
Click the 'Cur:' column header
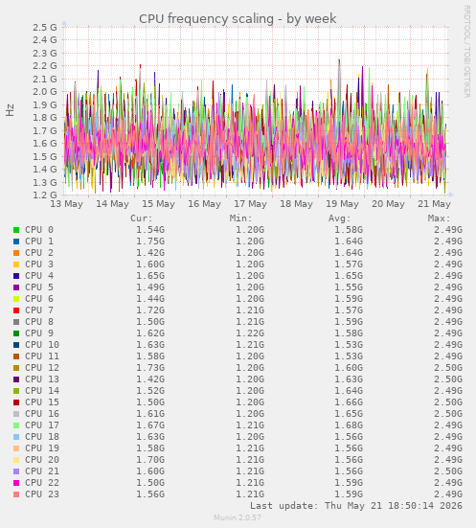pos(142,218)
